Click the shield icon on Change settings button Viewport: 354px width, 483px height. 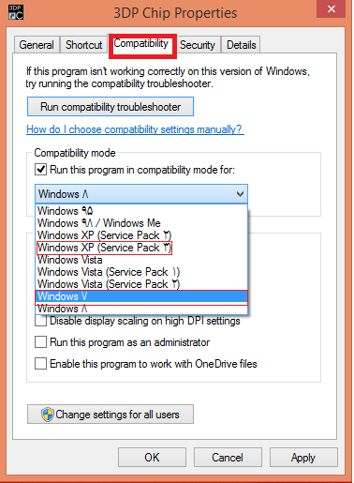(48, 415)
